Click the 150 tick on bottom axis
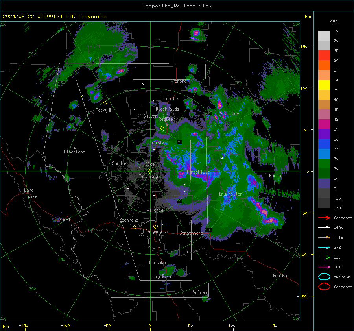This screenshot has width=354, height=331. coord(273,326)
